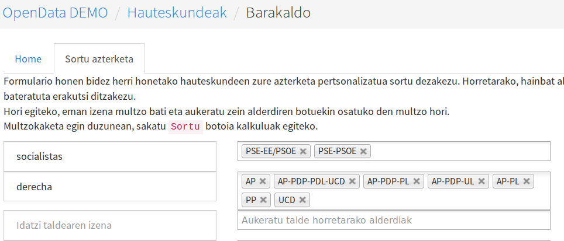Open the Home tab
The width and height of the screenshot is (564, 241).
tap(28, 59)
